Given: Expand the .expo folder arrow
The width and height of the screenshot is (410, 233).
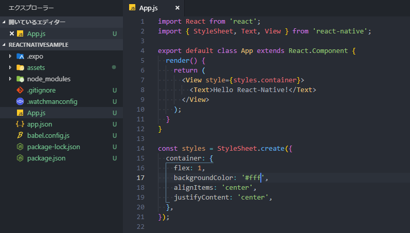Looking at the screenshot, I should point(10,56).
